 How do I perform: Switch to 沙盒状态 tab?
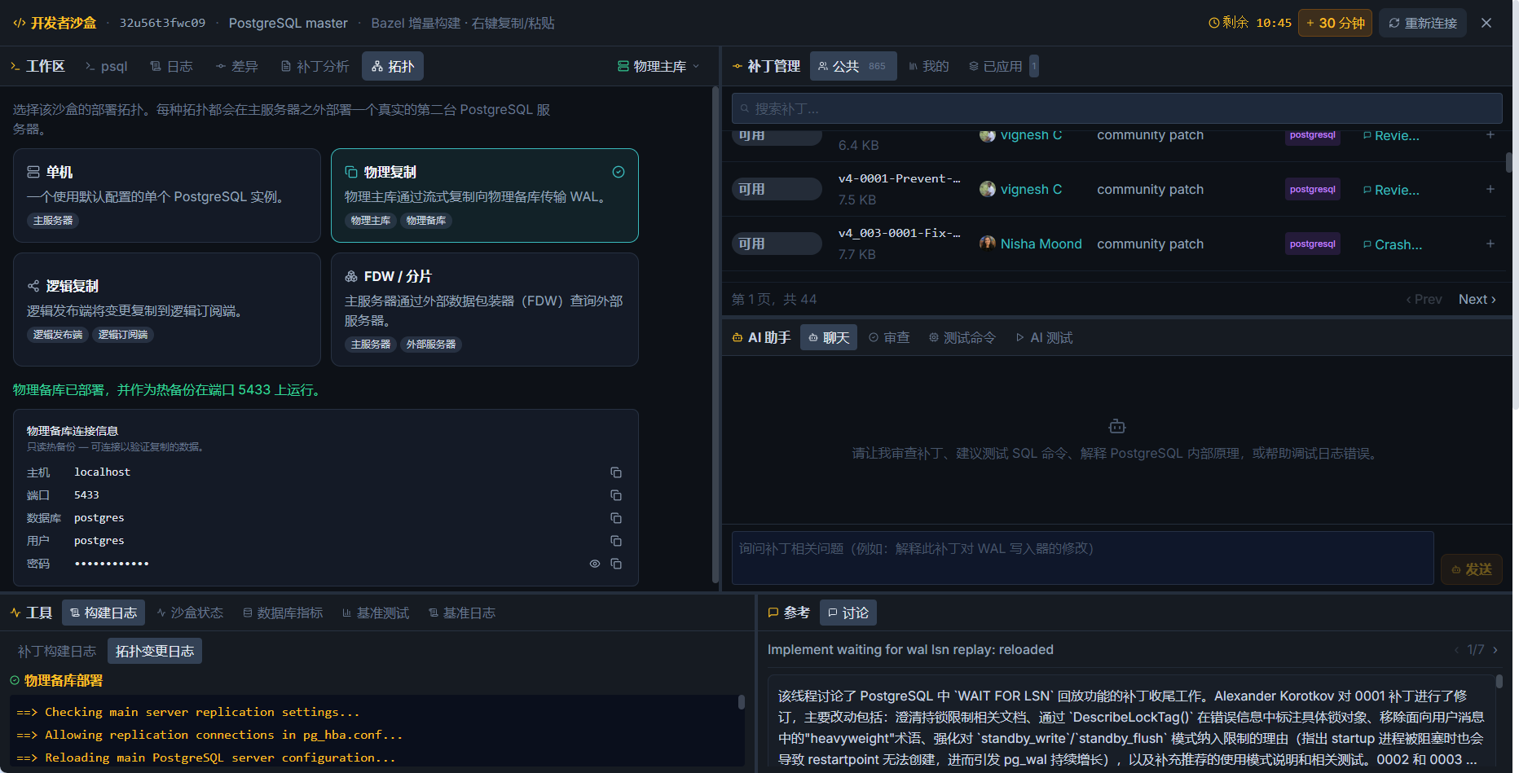tap(190, 613)
